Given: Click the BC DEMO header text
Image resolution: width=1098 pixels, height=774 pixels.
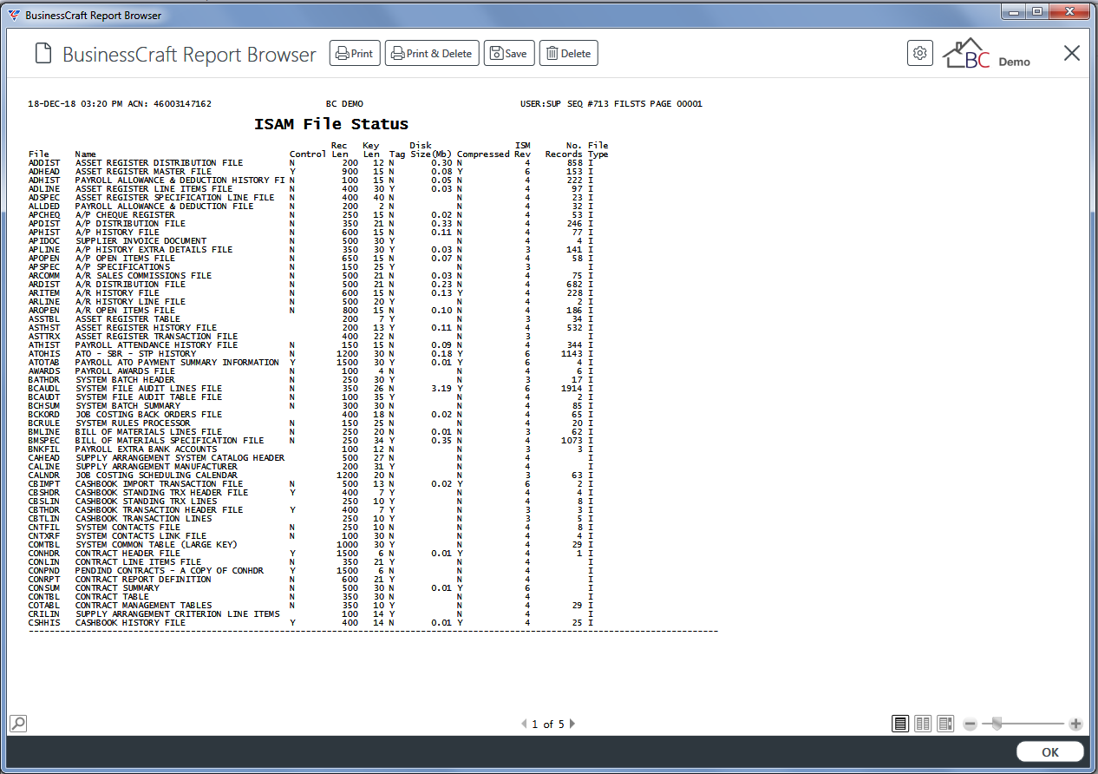Looking at the screenshot, I should coord(344,104).
